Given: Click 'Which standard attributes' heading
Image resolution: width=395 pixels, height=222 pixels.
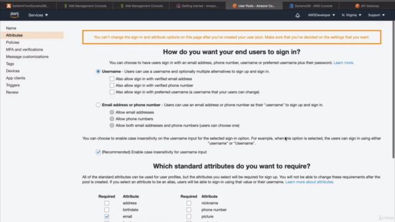Looking at the screenshot, I should (x=231, y=166).
